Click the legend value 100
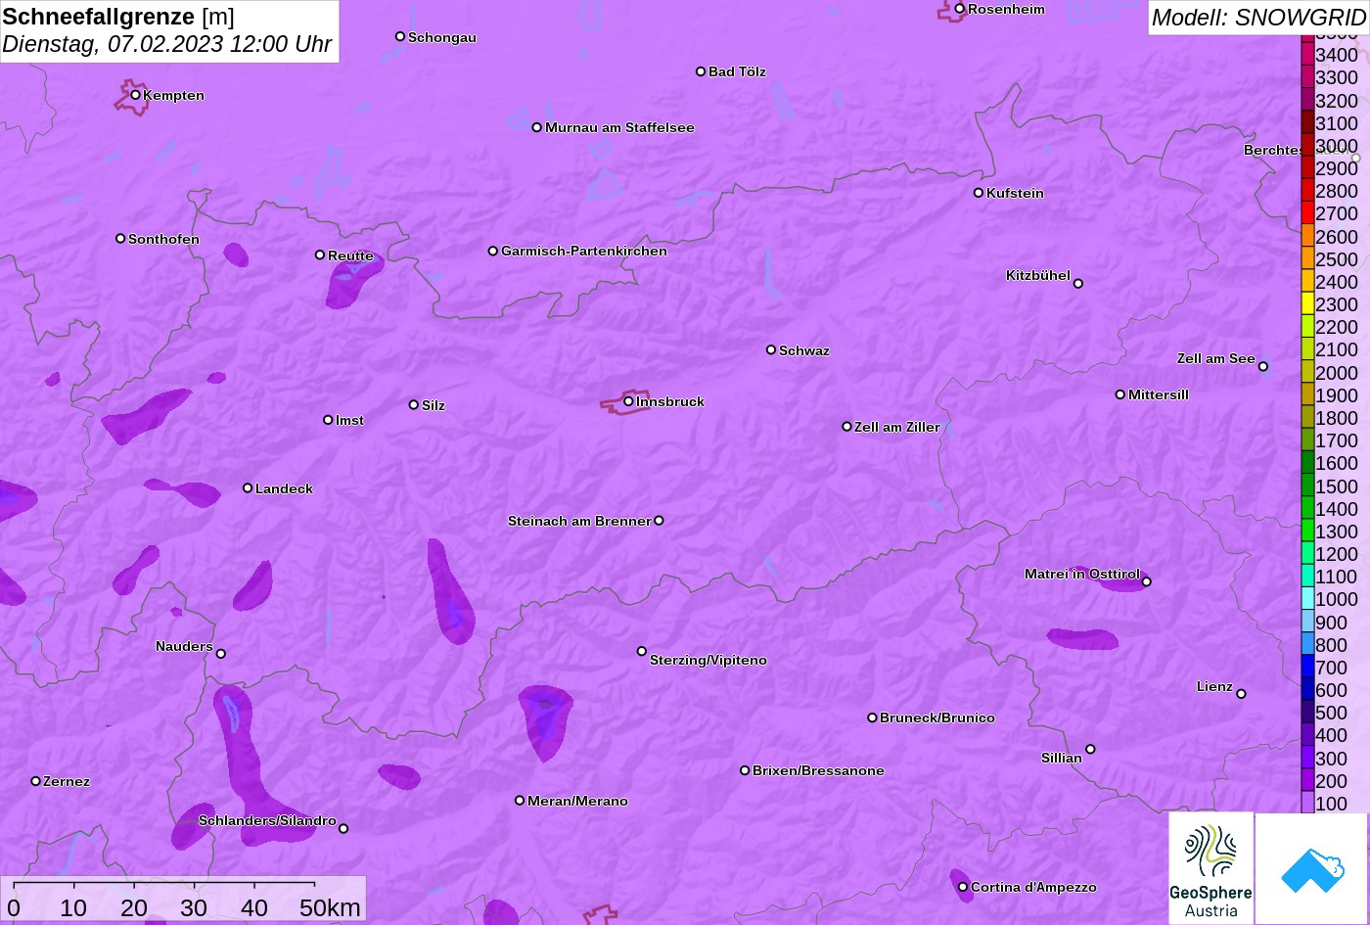1370x925 pixels. coord(1332,804)
